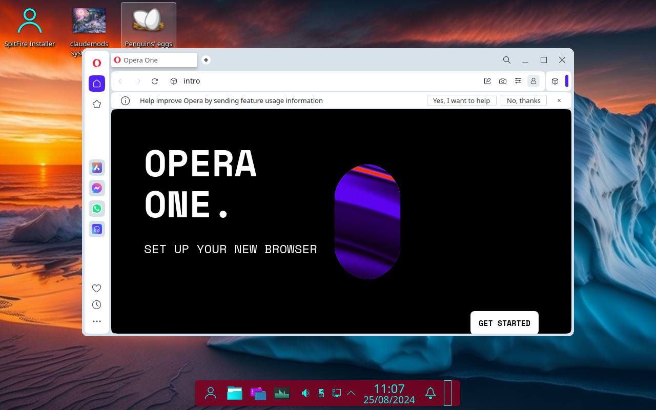656x410 pixels.
Task: Open the tab search magnifier icon
Action: pos(507,60)
